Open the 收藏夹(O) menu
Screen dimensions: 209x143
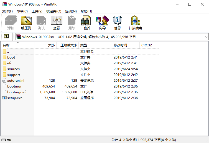click(54, 11)
